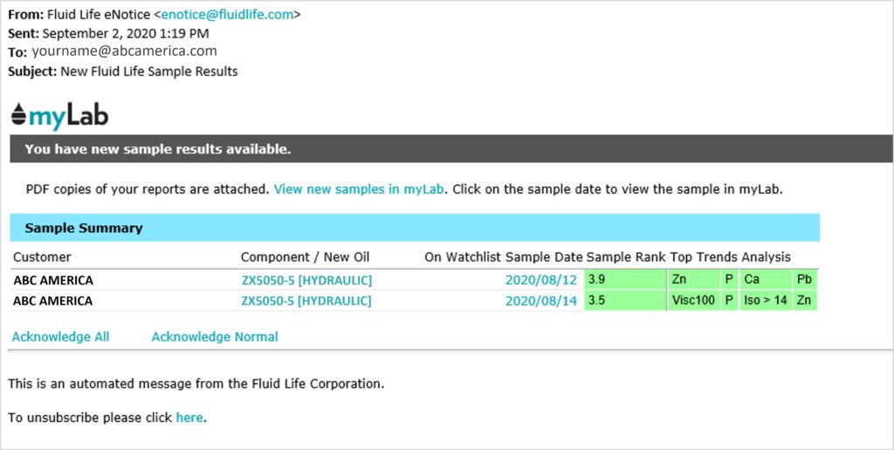Open the enotice@fluidlife.com sender address
This screenshot has width=894, height=450.
[230, 15]
